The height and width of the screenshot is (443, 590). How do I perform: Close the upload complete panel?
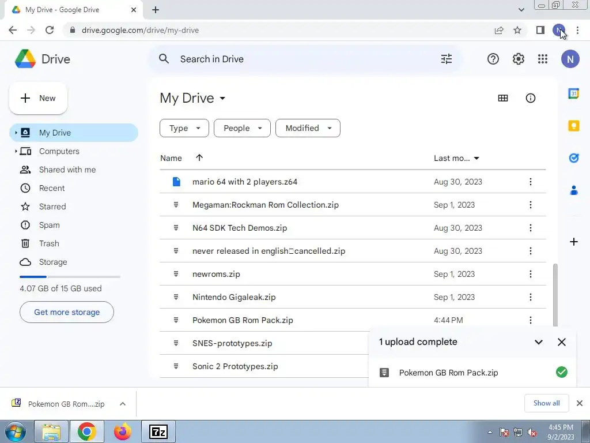point(561,342)
